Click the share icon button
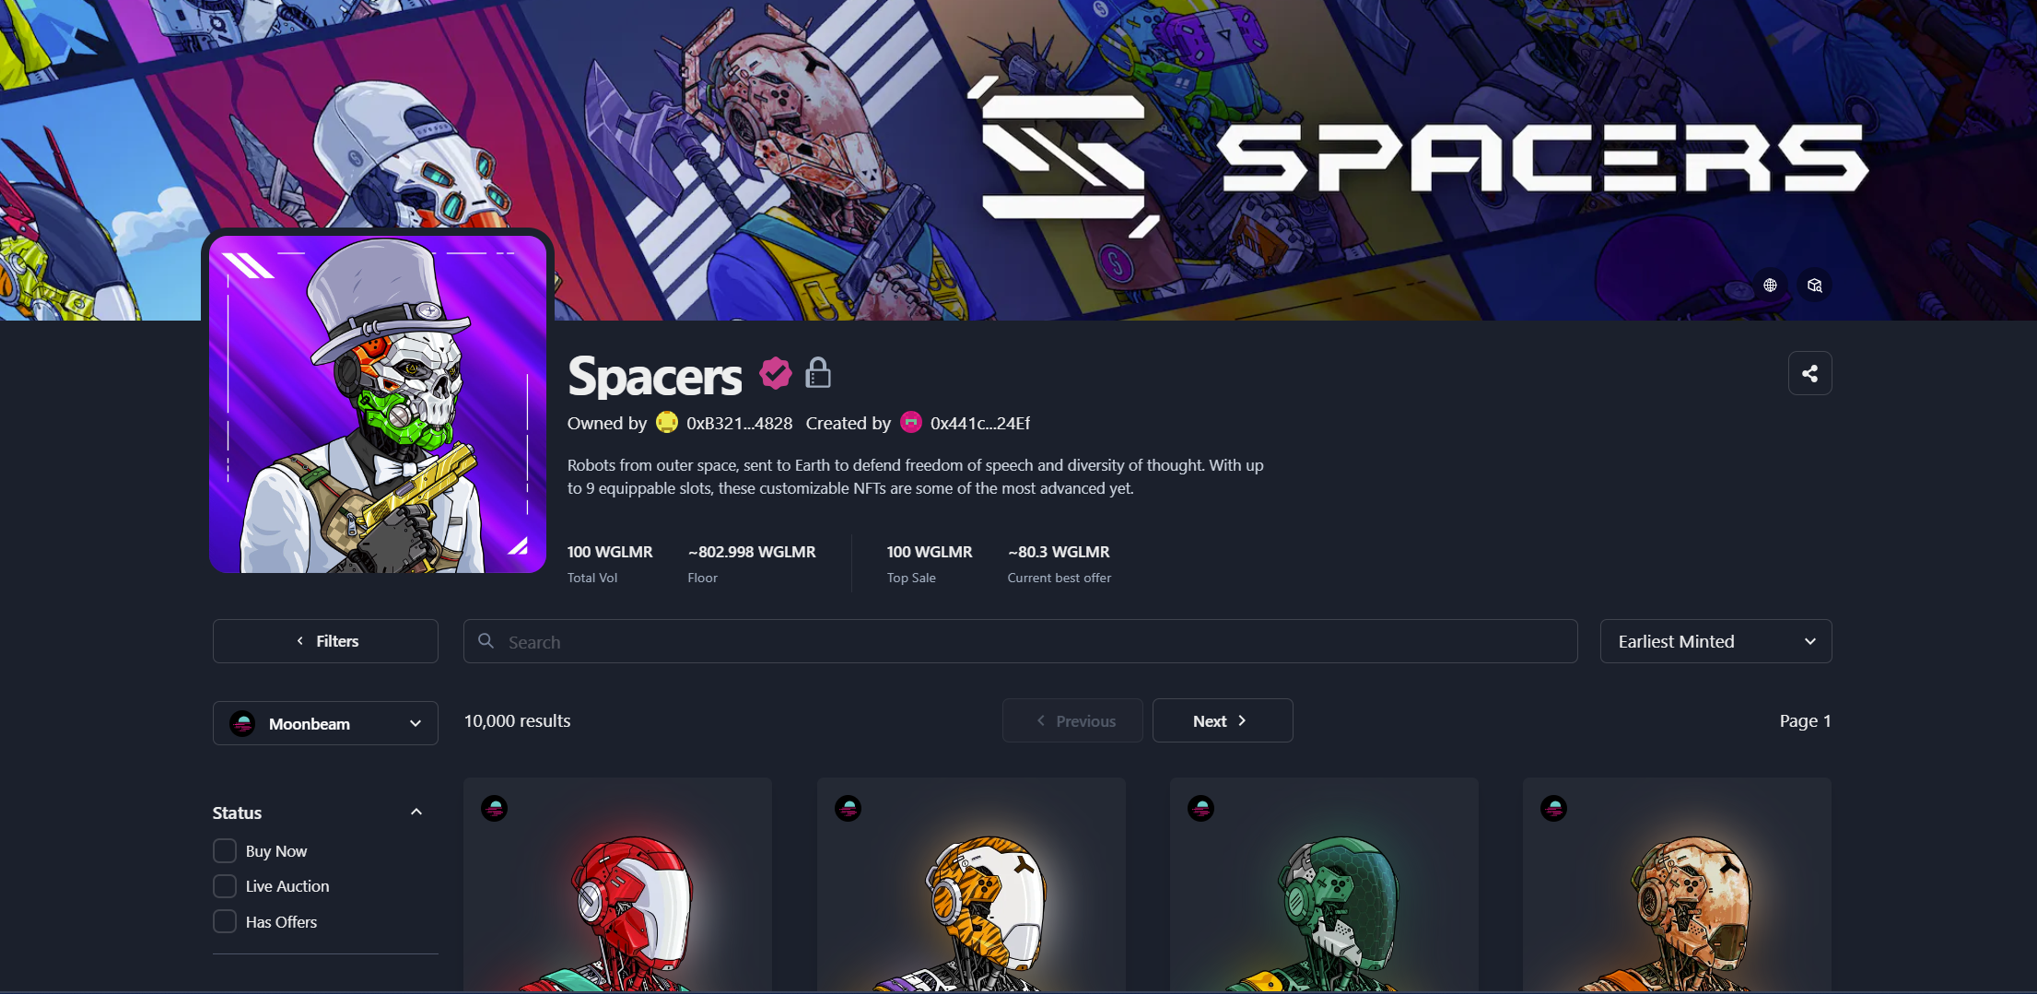Screen dimensions: 2037x994 point(1809,373)
